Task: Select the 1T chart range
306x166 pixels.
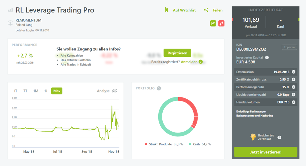Action: [16, 91]
